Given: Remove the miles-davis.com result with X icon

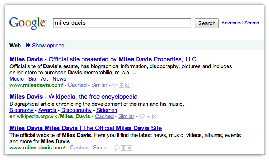Looking at the screenshot, I should [130, 148].
